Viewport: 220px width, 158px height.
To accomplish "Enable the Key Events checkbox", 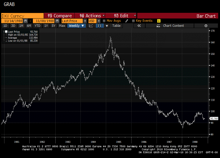I will pyautogui.click(x=133, y=21).
